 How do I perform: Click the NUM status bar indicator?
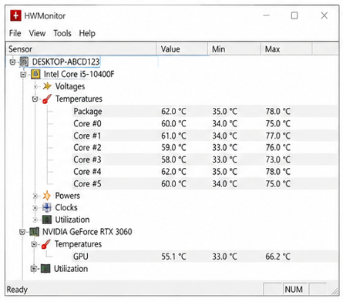coord(294,290)
